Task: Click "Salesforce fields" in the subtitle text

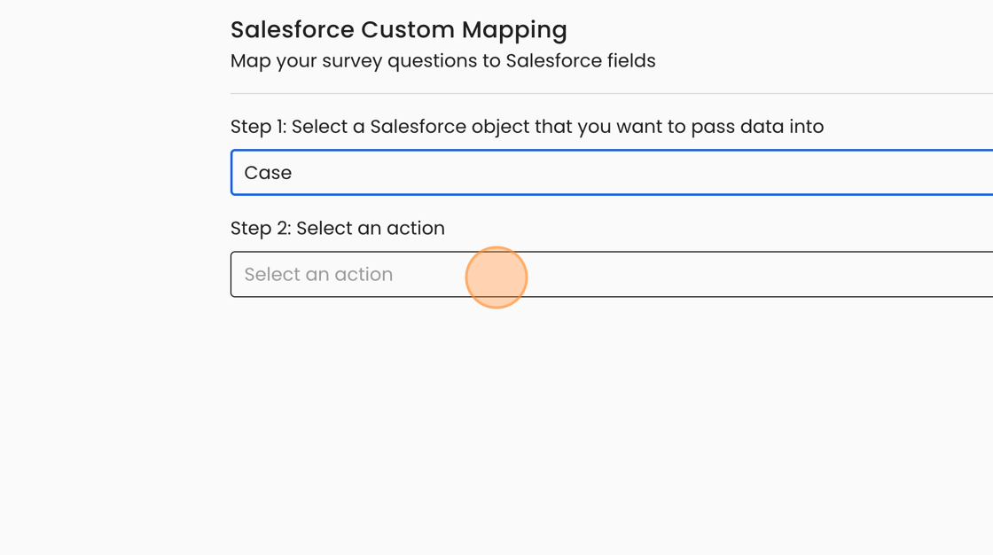Action: [581, 61]
